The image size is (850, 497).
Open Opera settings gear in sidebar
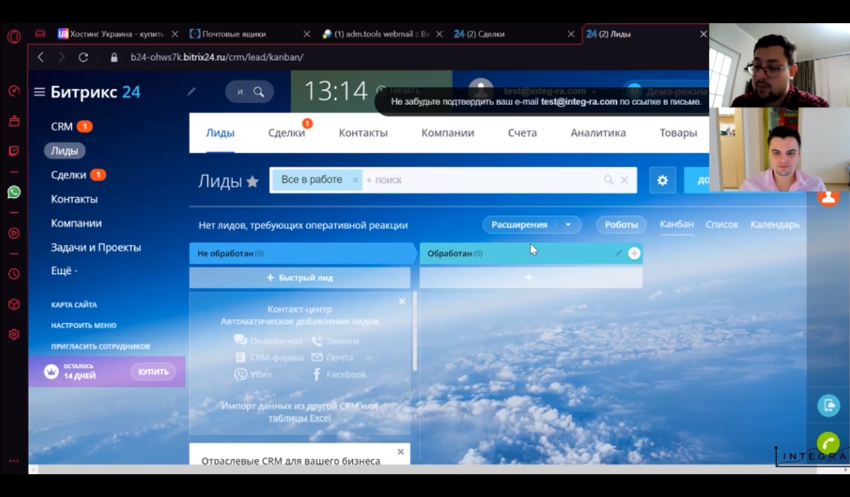tap(14, 334)
